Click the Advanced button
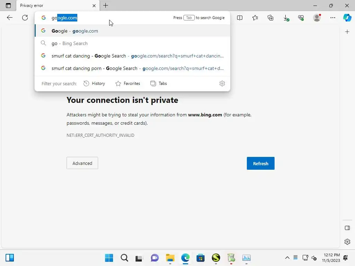 pos(82,163)
